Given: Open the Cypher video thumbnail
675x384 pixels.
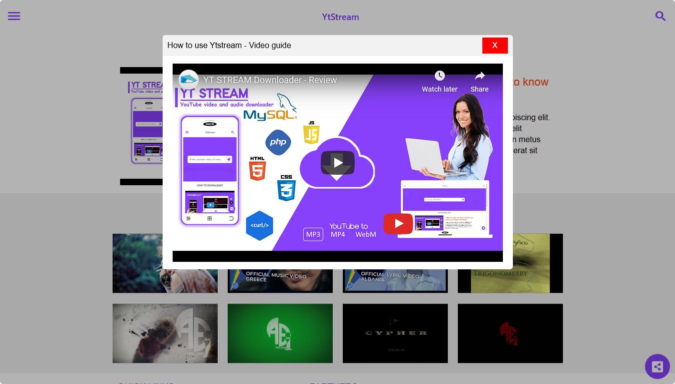Looking at the screenshot, I should point(395,333).
